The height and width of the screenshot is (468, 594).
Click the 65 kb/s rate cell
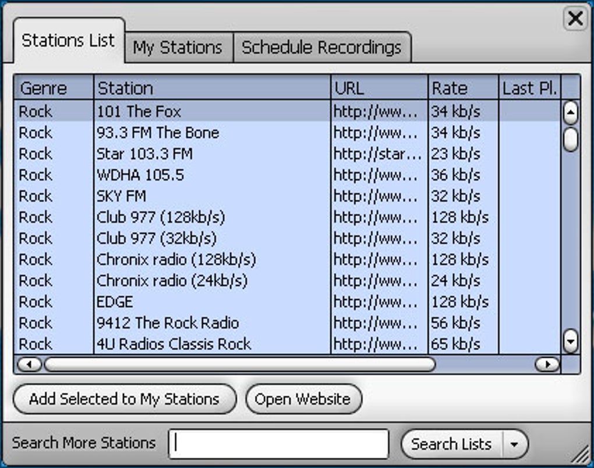click(x=464, y=344)
